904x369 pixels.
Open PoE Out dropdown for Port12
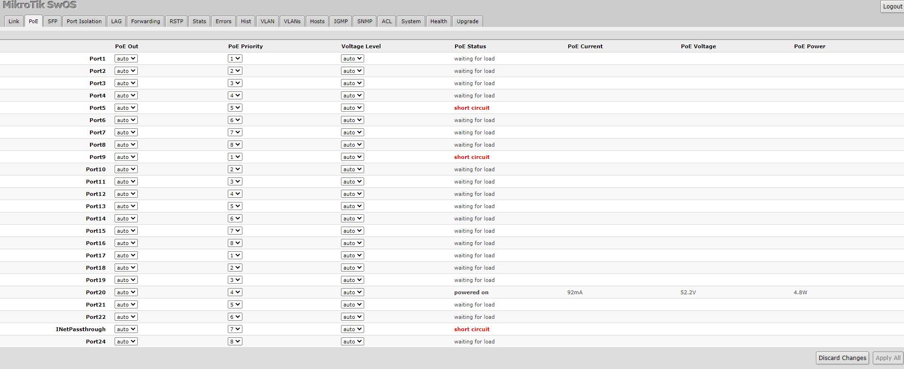[x=126, y=194]
